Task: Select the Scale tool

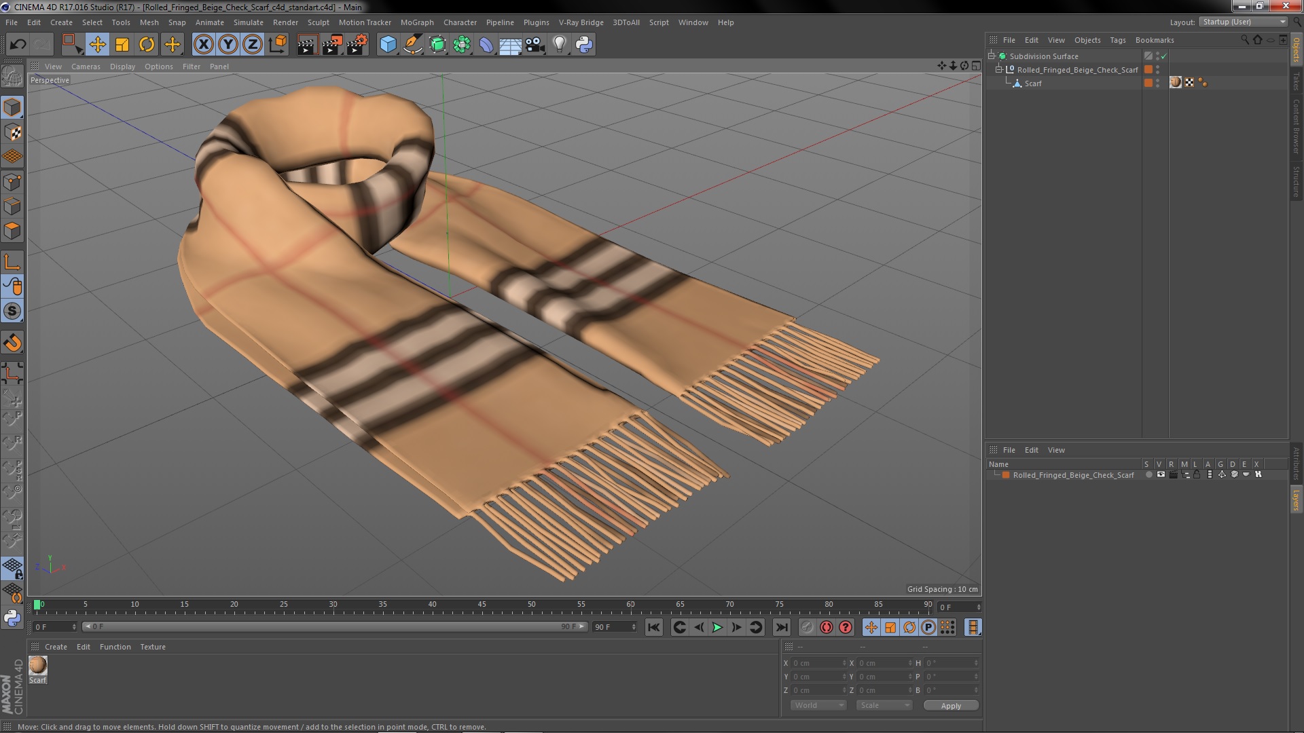Action: (122, 45)
